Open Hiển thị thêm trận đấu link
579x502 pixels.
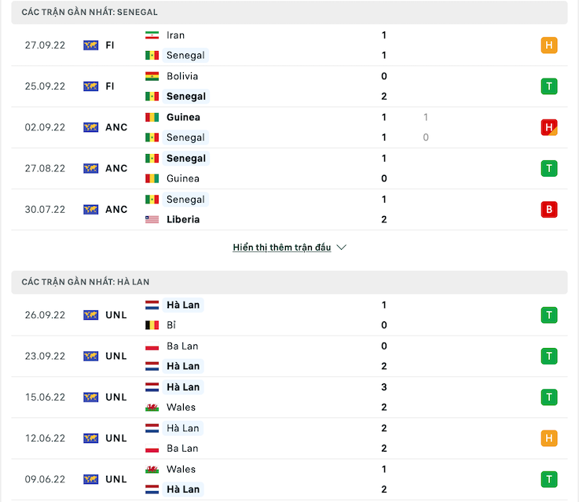(282, 247)
